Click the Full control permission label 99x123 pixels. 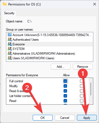[16, 81]
